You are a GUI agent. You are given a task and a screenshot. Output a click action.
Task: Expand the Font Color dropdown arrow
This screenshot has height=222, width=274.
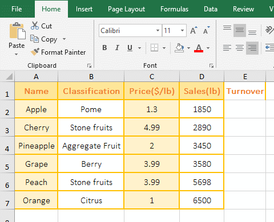click(208, 48)
